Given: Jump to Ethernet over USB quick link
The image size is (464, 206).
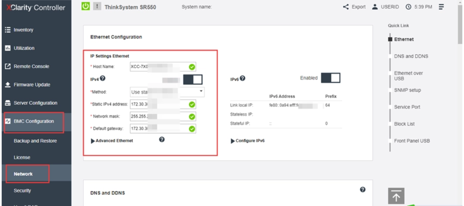Looking at the screenshot, I should tap(408, 76).
